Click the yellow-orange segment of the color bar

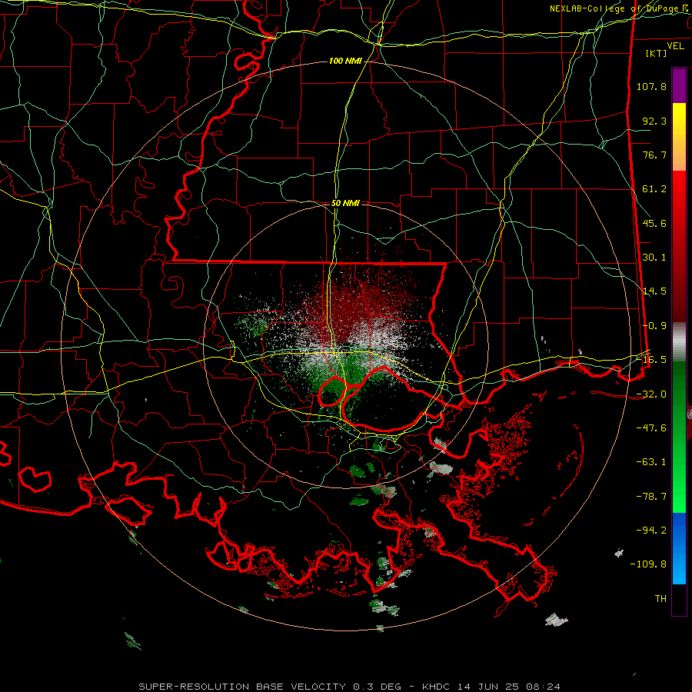(x=679, y=137)
